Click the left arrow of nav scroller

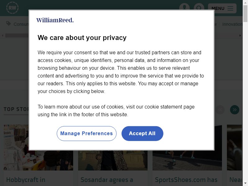click(2, 35)
